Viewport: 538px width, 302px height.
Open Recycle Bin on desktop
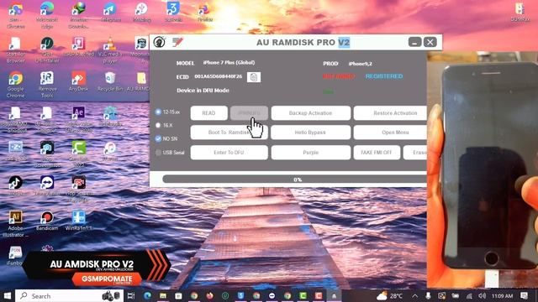point(110,82)
